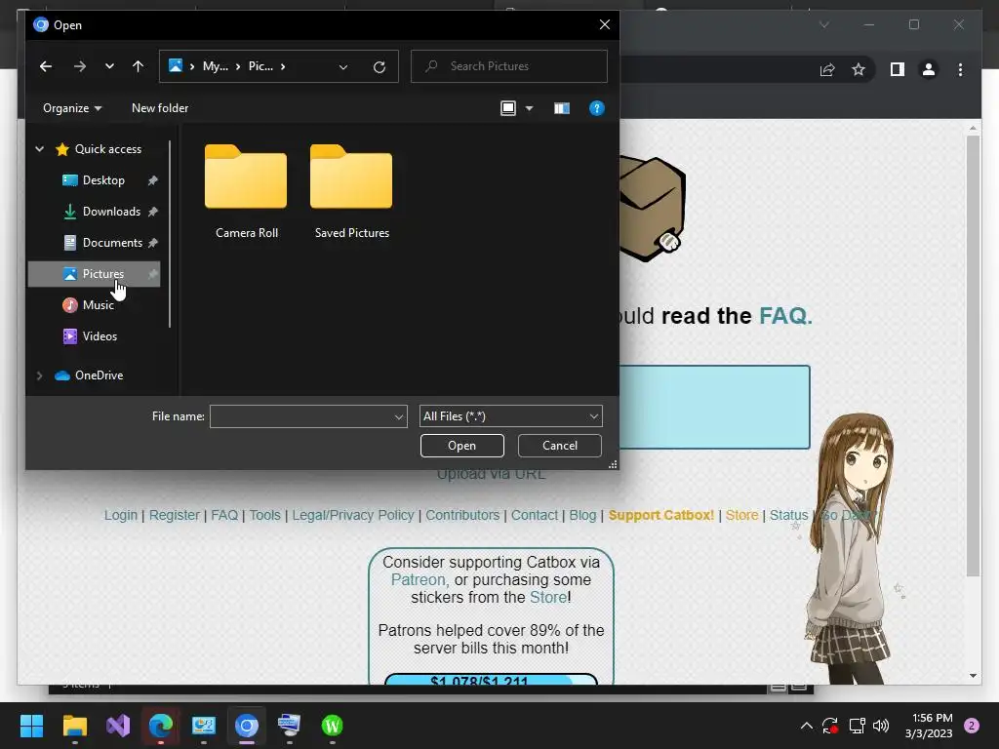Open Windows Start menu
999x749 pixels.
[x=31, y=726]
